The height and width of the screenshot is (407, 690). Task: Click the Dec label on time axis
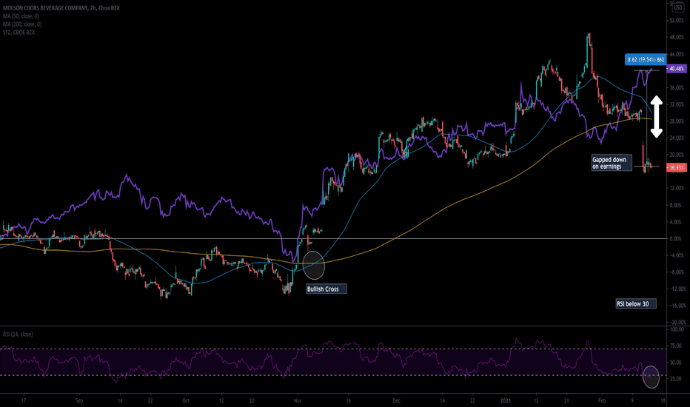tap(397, 401)
